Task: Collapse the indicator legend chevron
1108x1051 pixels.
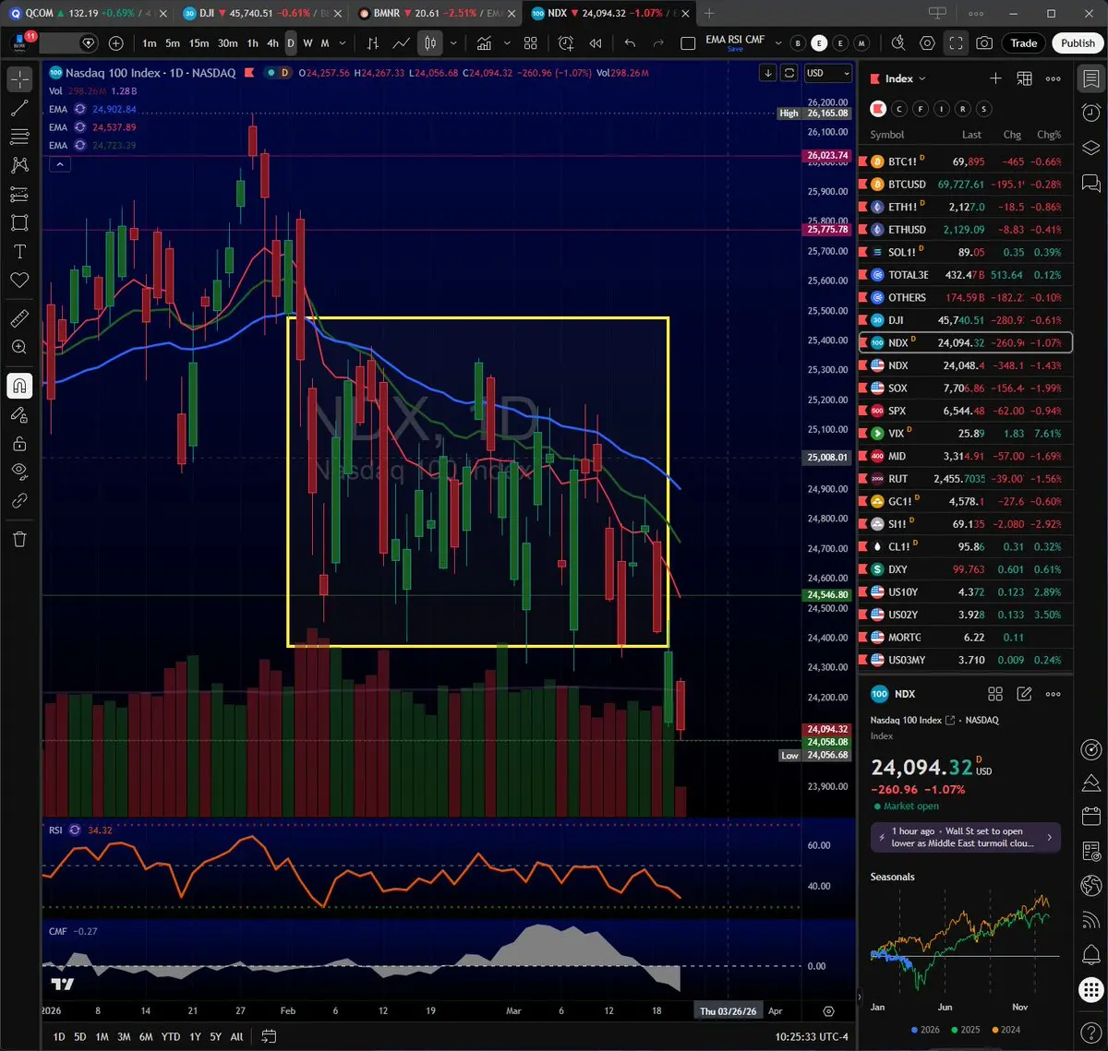Action: [59, 164]
